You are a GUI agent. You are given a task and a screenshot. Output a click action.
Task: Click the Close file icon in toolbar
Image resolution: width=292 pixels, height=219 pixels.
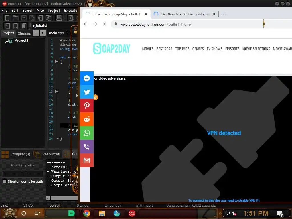[40, 18]
